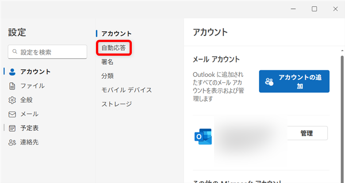Click the Contacts people icon beside 連絡先

point(12,142)
